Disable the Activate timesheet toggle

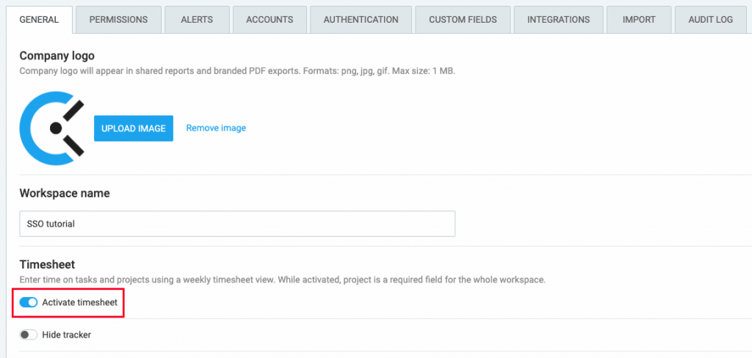tap(29, 302)
